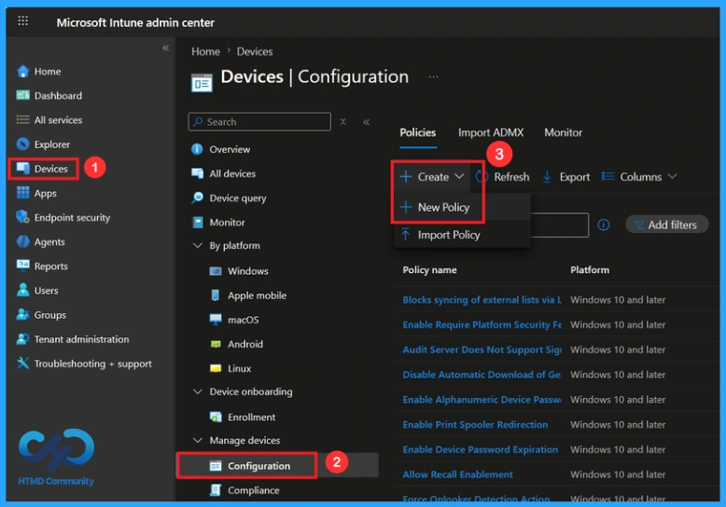Open Blocks syncing of external lists policy
Screen dimensions: 726x507
[x=482, y=300]
